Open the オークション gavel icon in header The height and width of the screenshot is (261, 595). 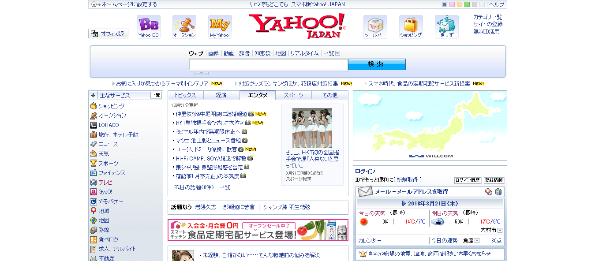tap(184, 27)
